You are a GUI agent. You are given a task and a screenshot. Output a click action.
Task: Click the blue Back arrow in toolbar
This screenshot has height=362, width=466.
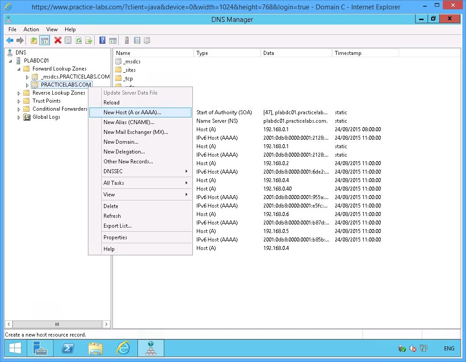[x=9, y=41]
